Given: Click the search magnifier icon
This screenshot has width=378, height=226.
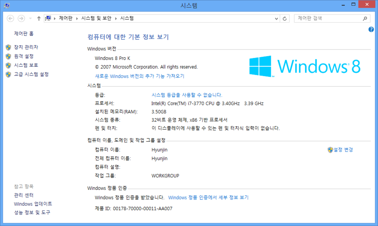Looking at the screenshot, I should [365, 18].
